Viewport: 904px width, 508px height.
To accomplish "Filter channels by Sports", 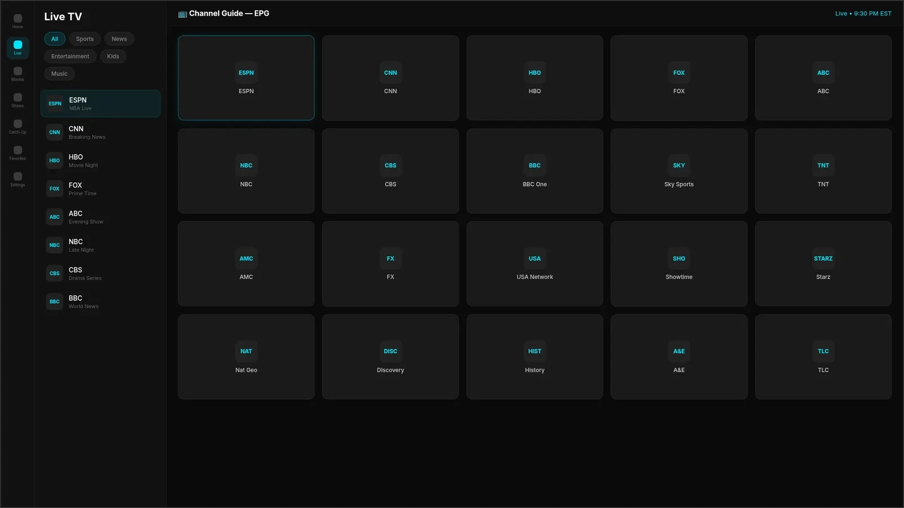I will point(85,39).
